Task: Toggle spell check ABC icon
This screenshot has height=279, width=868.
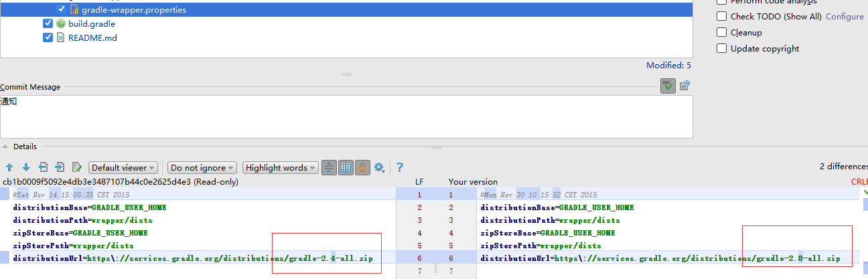Action: click(668, 86)
